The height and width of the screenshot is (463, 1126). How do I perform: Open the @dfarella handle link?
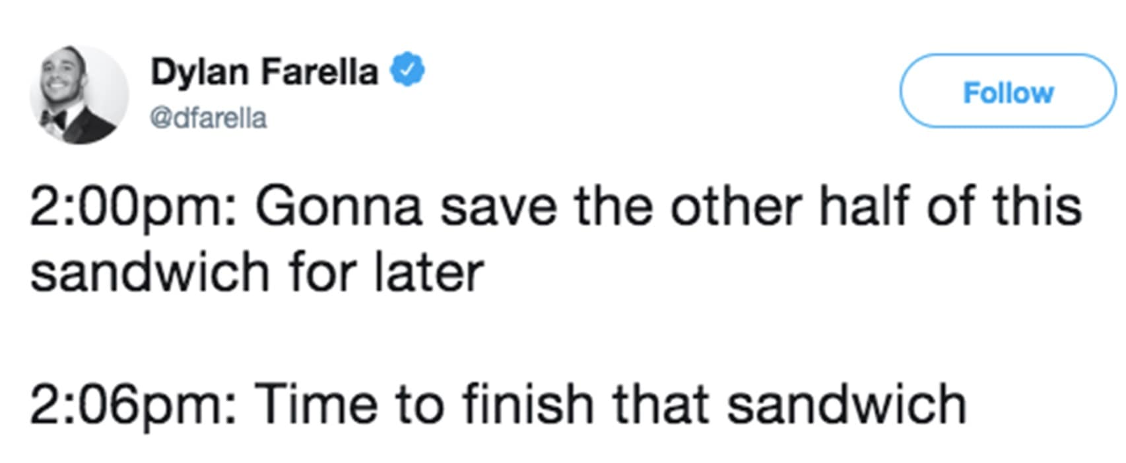pyautogui.click(x=209, y=119)
